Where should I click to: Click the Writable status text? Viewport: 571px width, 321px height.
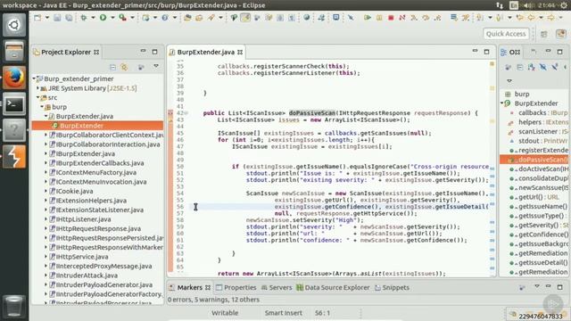(225, 313)
